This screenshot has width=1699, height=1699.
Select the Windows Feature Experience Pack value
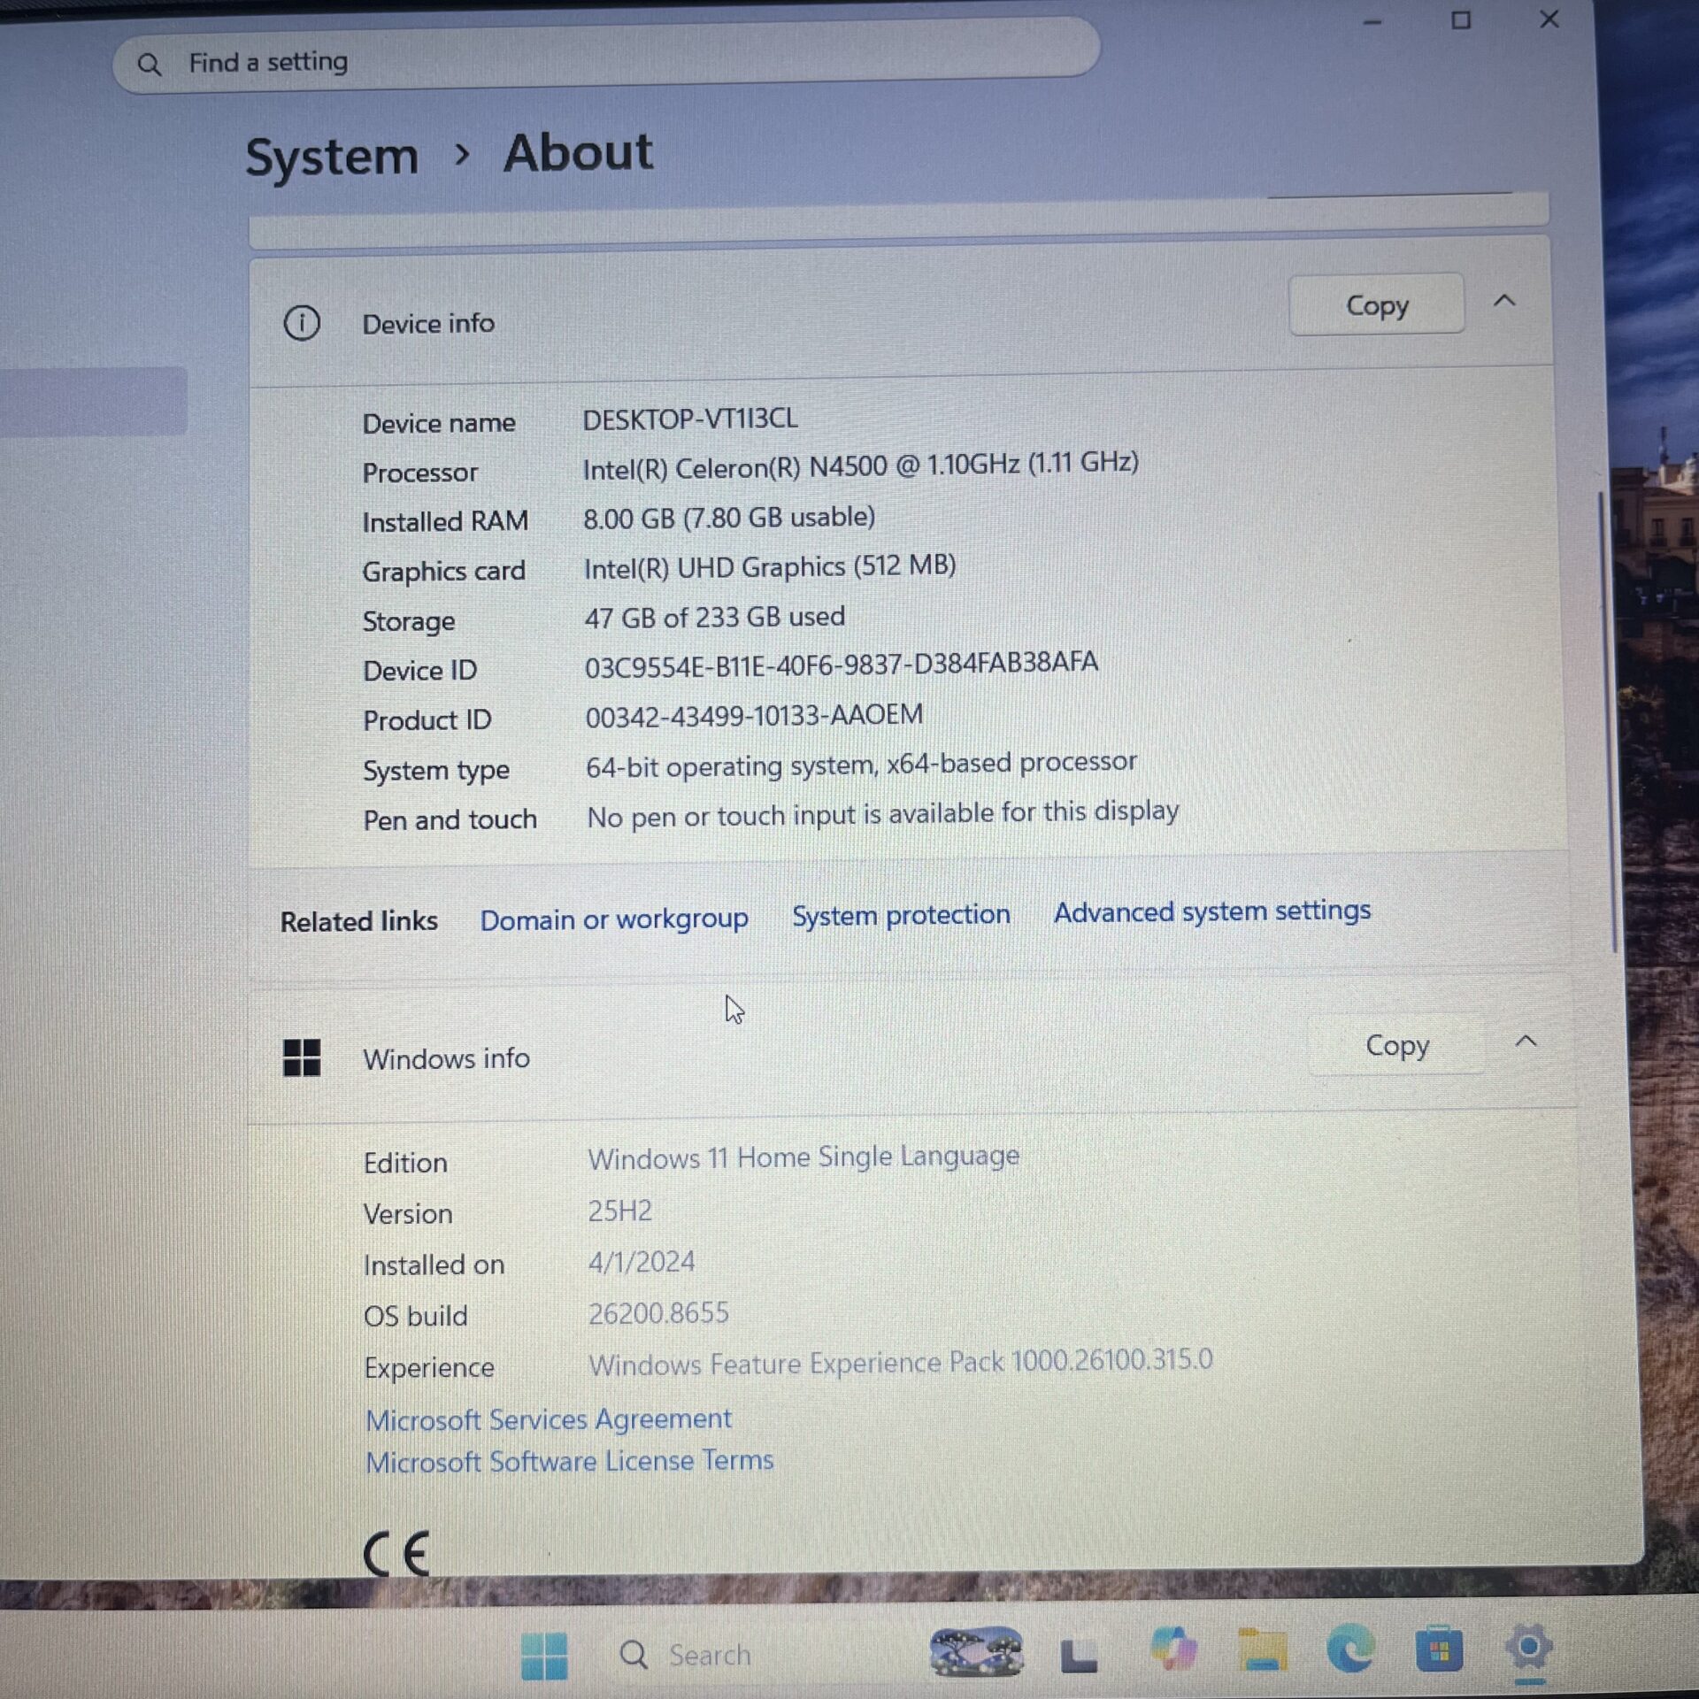[901, 1362]
